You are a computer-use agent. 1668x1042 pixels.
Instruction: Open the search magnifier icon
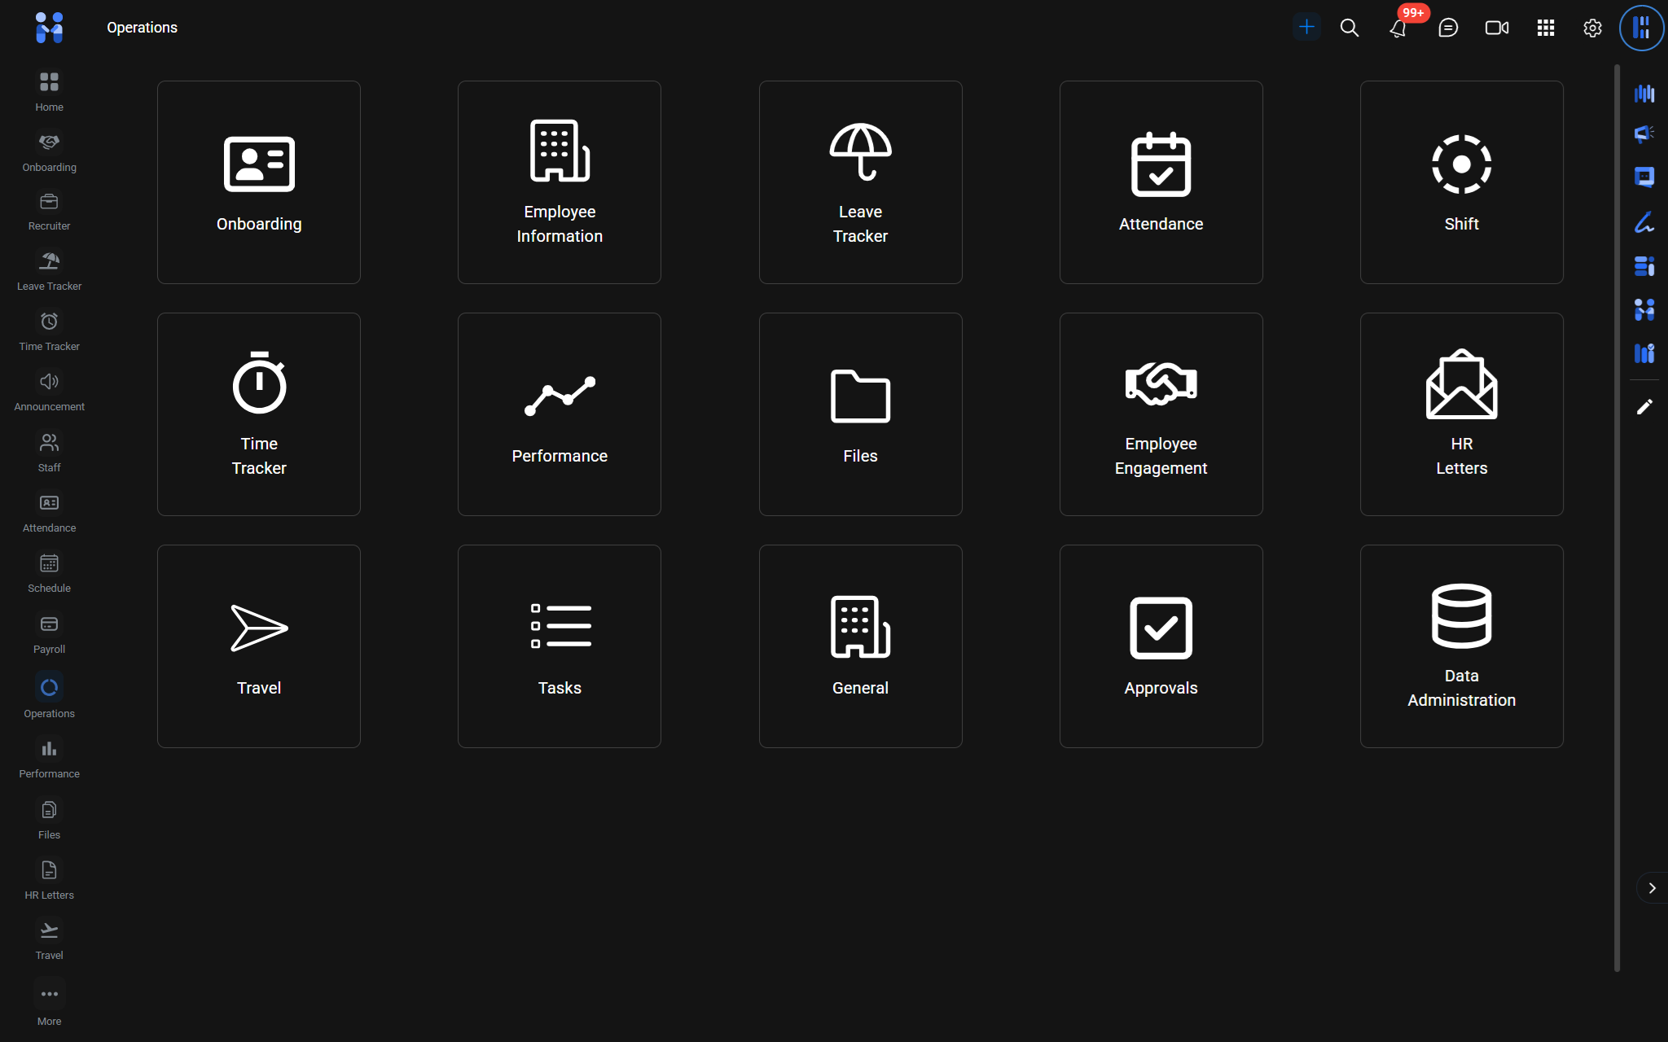[x=1350, y=28]
